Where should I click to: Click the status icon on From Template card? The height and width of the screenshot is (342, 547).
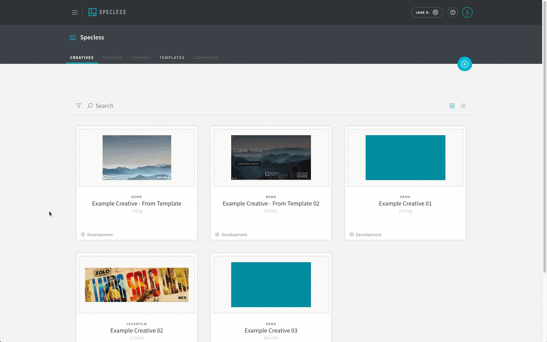[83, 235]
